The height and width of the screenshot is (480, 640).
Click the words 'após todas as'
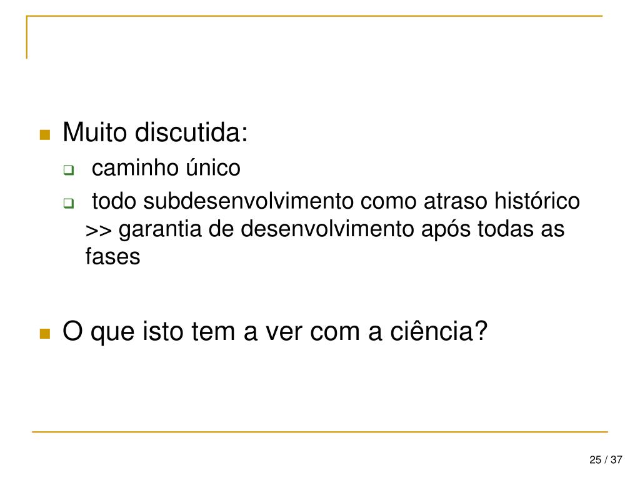coord(493,229)
